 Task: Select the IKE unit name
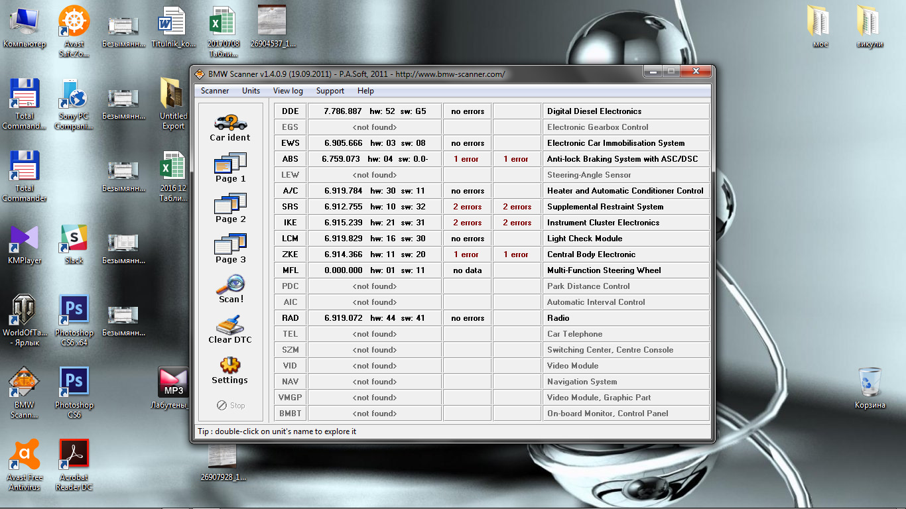coord(291,223)
